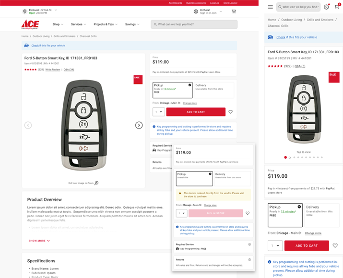Show the next product image with right arrow
The height and width of the screenshot is (278, 343).
(139, 125)
